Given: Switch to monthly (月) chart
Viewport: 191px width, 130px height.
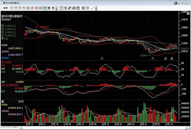Looking at the screenshot, I should point(53,8).
